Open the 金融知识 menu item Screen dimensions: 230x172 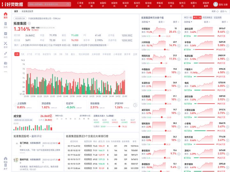103,4
